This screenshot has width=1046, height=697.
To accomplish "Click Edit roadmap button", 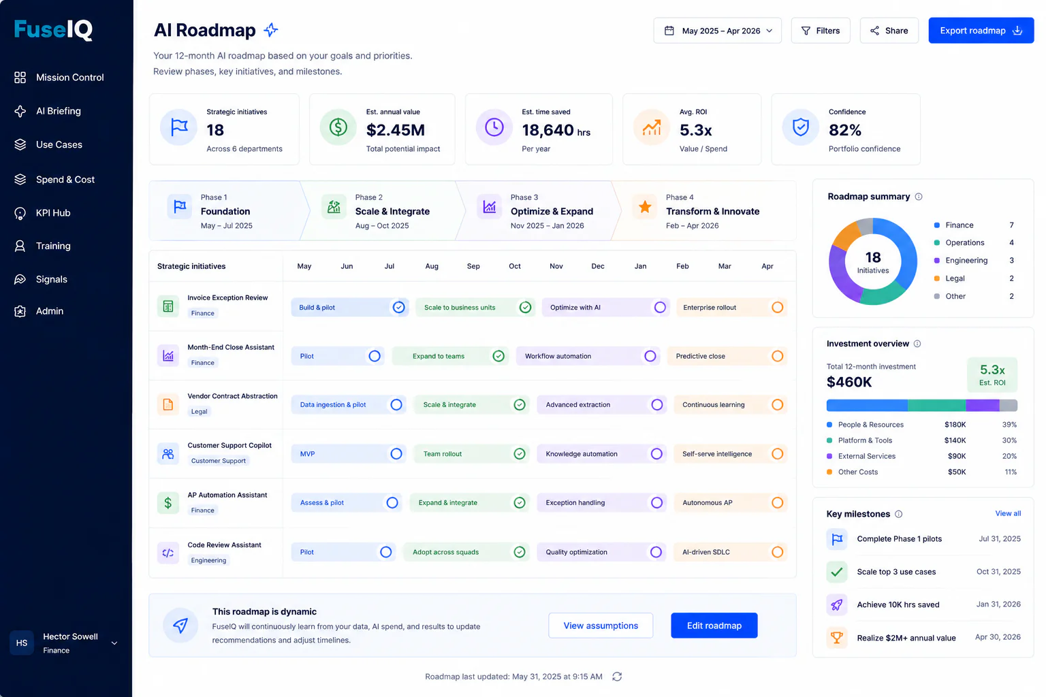I will click(x=714, y=626).
